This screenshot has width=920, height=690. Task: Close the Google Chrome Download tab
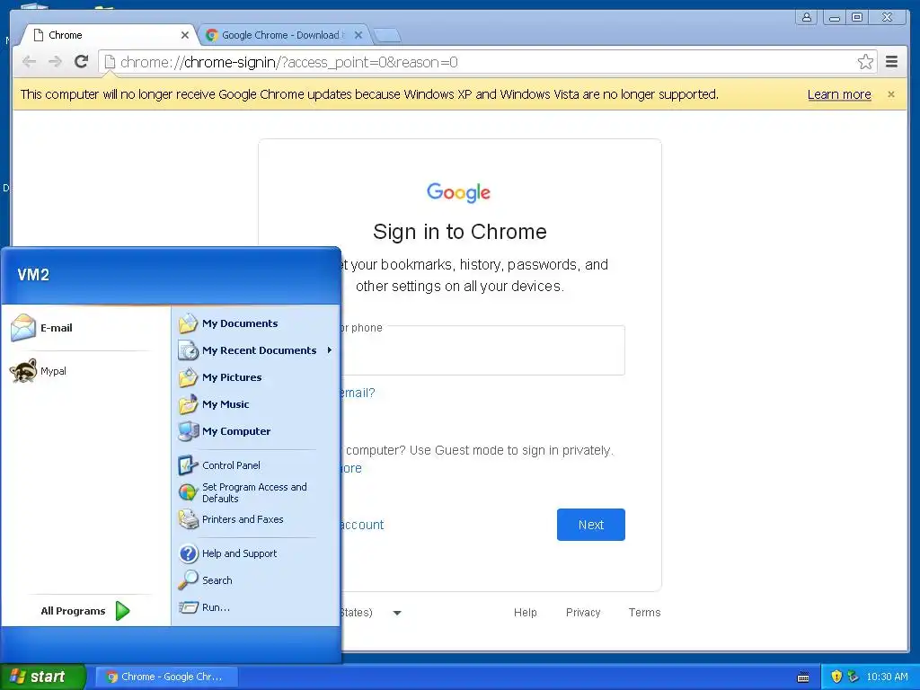358,35
